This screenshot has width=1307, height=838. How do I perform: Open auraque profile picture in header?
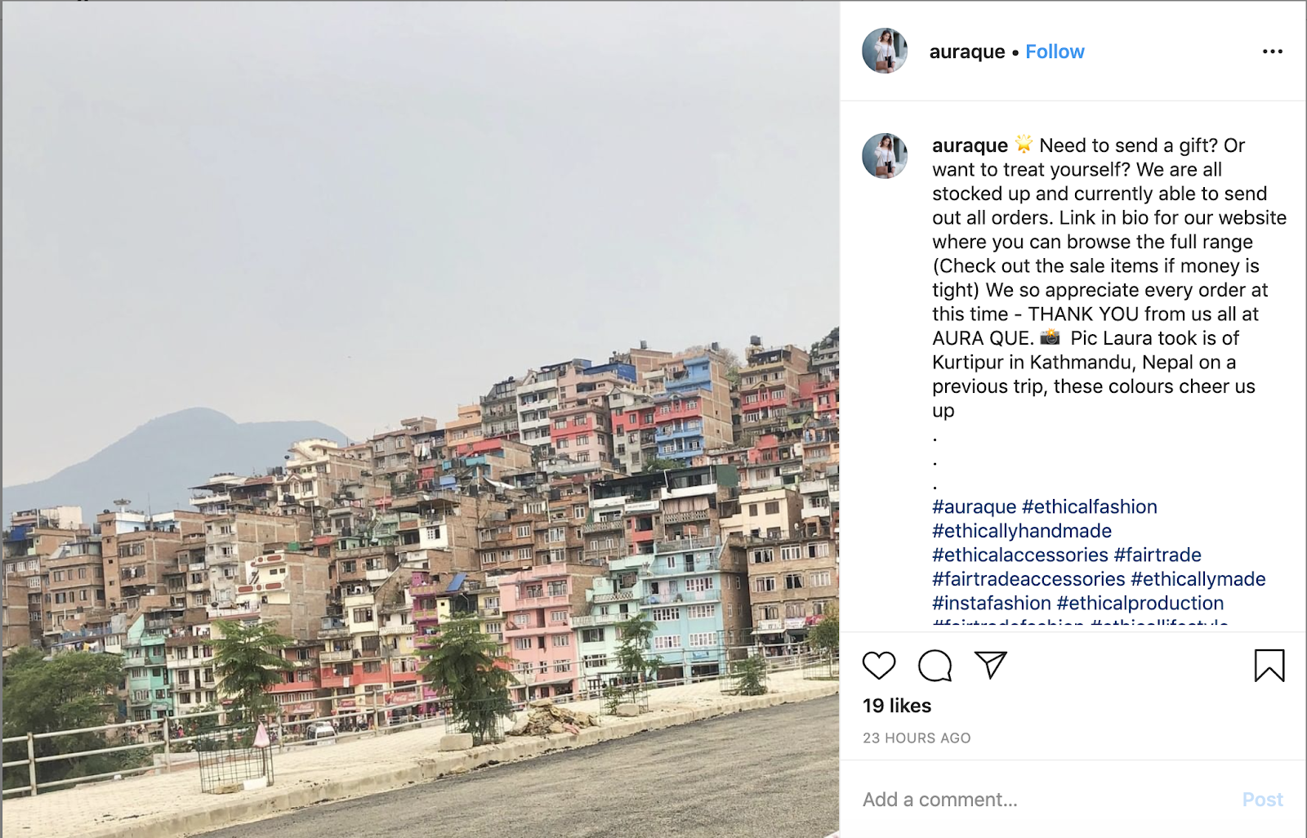tap(885, 51)
